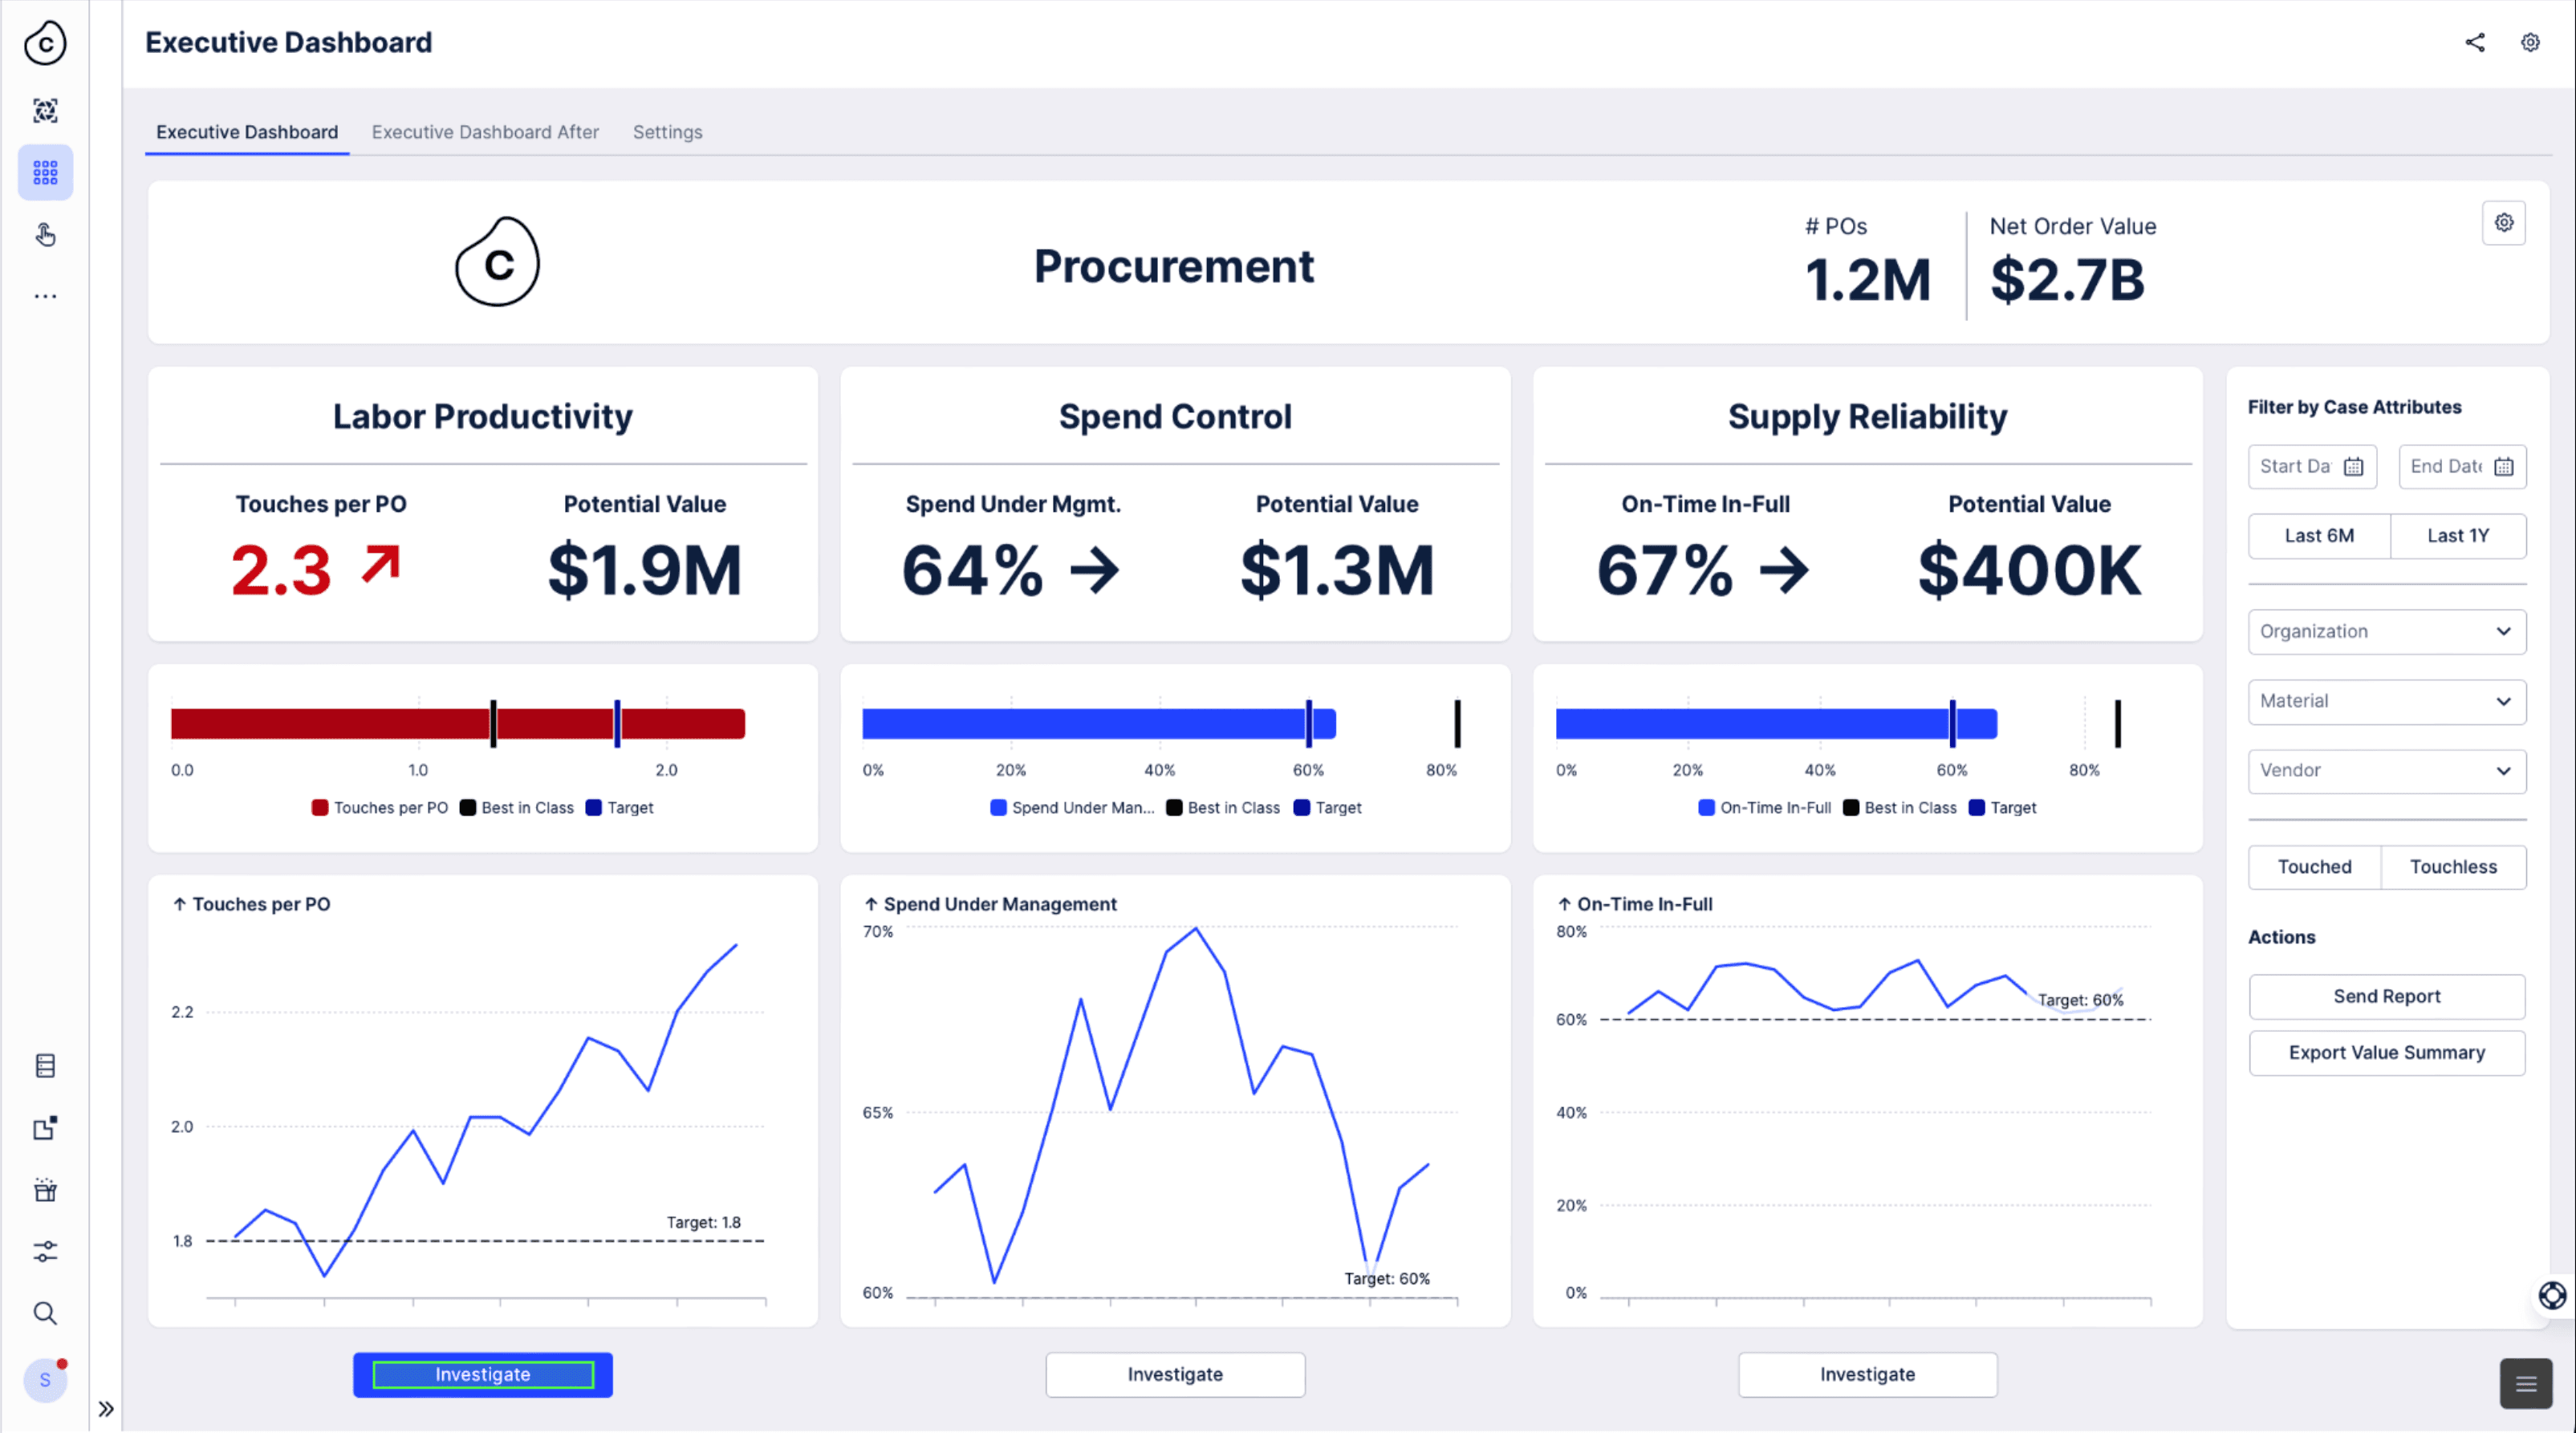This screenshot has width=2576, height=1433.
Task: Click sort arrow on Spend Under Management chart
Action: click(x=871, y=904)
